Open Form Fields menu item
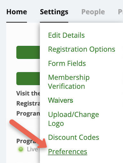 tap(67, 63)
